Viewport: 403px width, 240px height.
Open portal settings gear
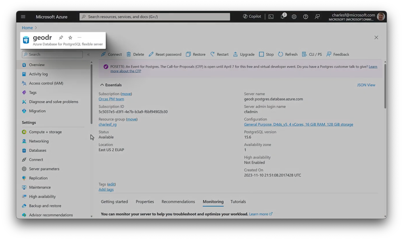(294, 16)
